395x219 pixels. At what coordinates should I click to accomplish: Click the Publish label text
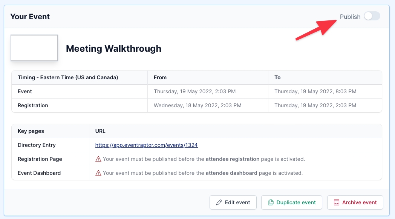point(350,17)
